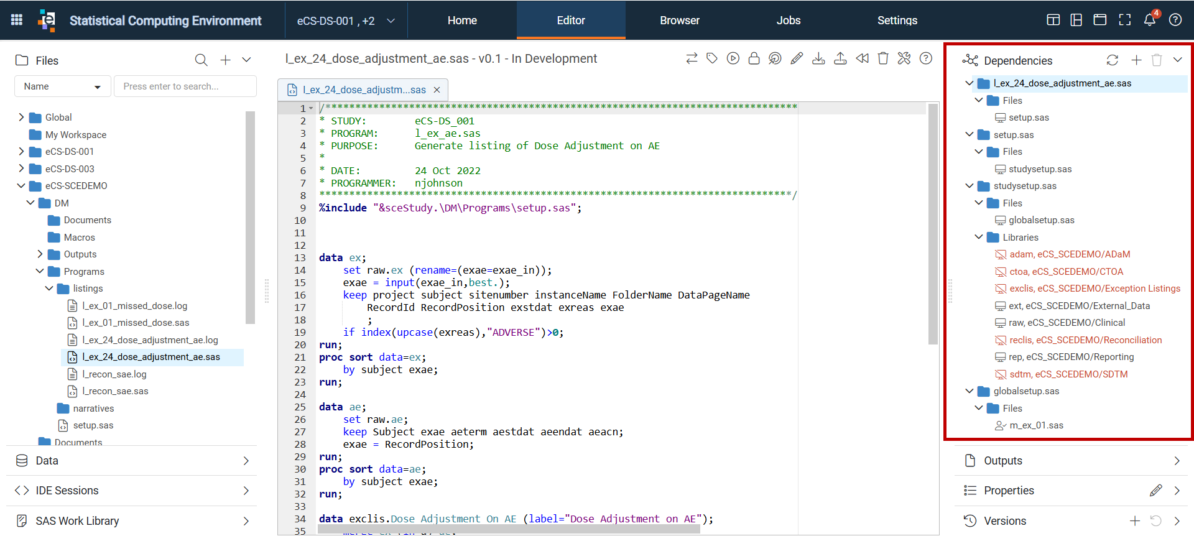This screenshot has height=541, width=1194.
Task: Click the tools icon in editor toolbar
Action: click(904, 58)
